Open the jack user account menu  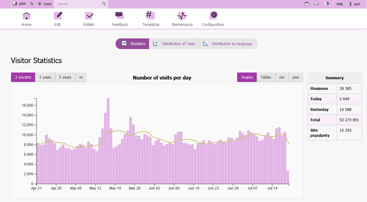(355, 4)
